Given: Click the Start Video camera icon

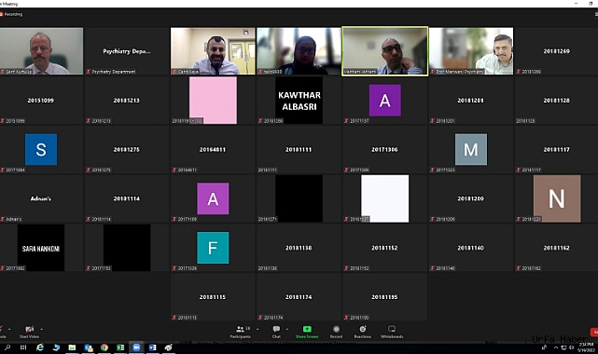Looking at the screenshot, I should (29, 329).
